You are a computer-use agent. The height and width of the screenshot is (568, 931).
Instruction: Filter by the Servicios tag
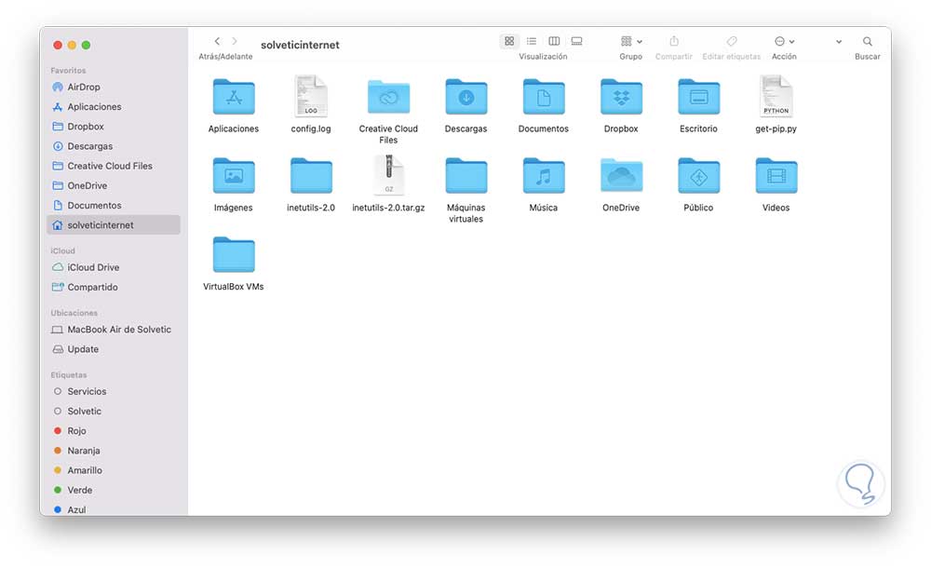click(114, 391)
